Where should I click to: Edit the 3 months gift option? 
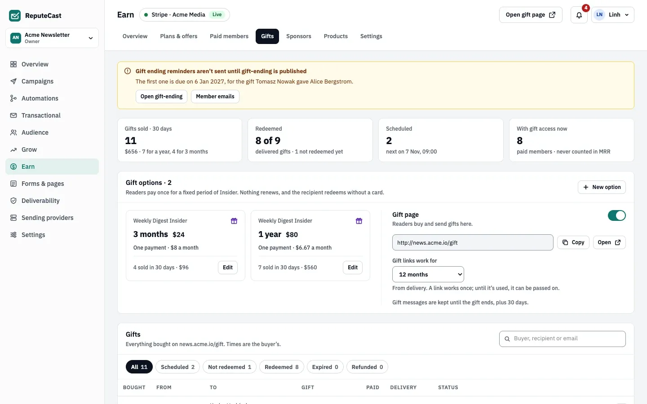point(228,268)
